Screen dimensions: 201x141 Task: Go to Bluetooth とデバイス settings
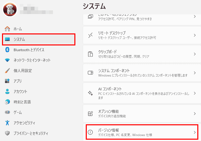(29, 50)
